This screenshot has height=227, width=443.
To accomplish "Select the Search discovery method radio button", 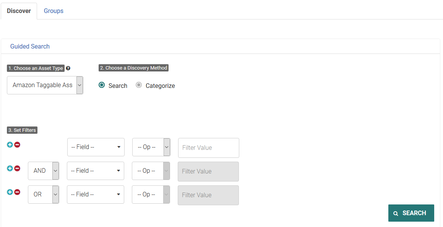I will [102, 85].
